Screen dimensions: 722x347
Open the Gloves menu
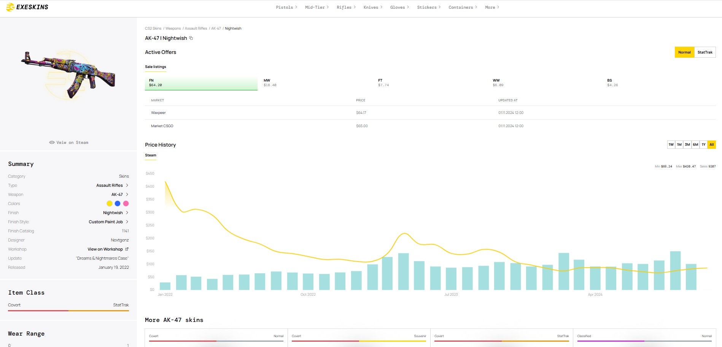399,7
